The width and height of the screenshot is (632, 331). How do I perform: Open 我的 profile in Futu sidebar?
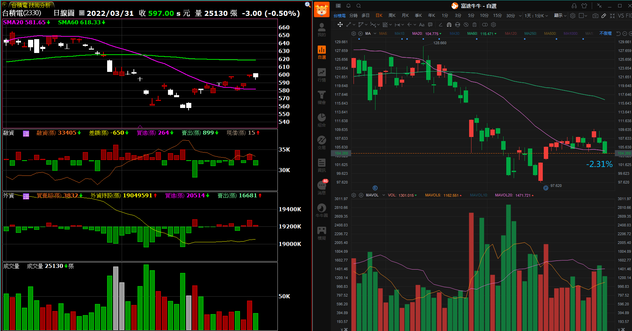point(321,30)
